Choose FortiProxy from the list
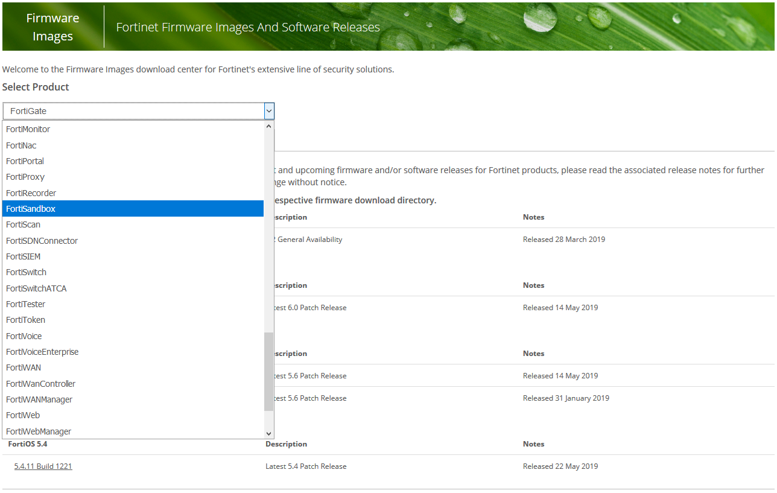777x493 pixels. click(25, 177)
